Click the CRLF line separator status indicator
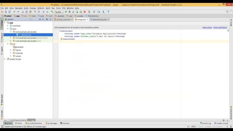The width and height of the screenshot is (233, 131). 194,127
